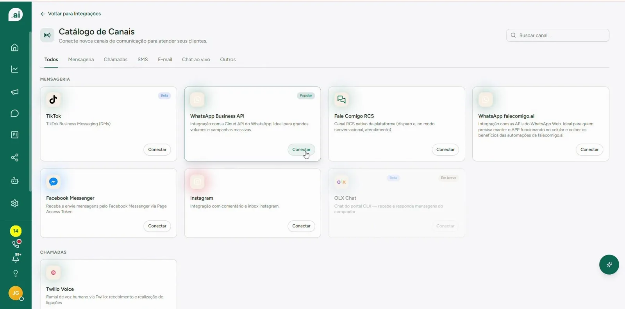
Task: Click the 'Instagram' card title
Action: (202, 198)
